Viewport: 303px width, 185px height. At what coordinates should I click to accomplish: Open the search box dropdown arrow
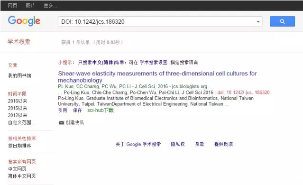tap(258, 22)
